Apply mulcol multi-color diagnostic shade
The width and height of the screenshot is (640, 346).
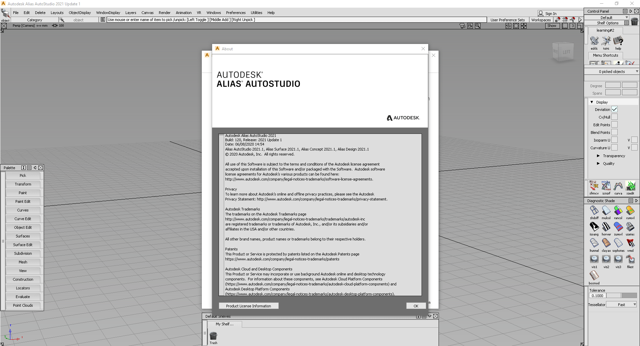click(x=606, y=210)
